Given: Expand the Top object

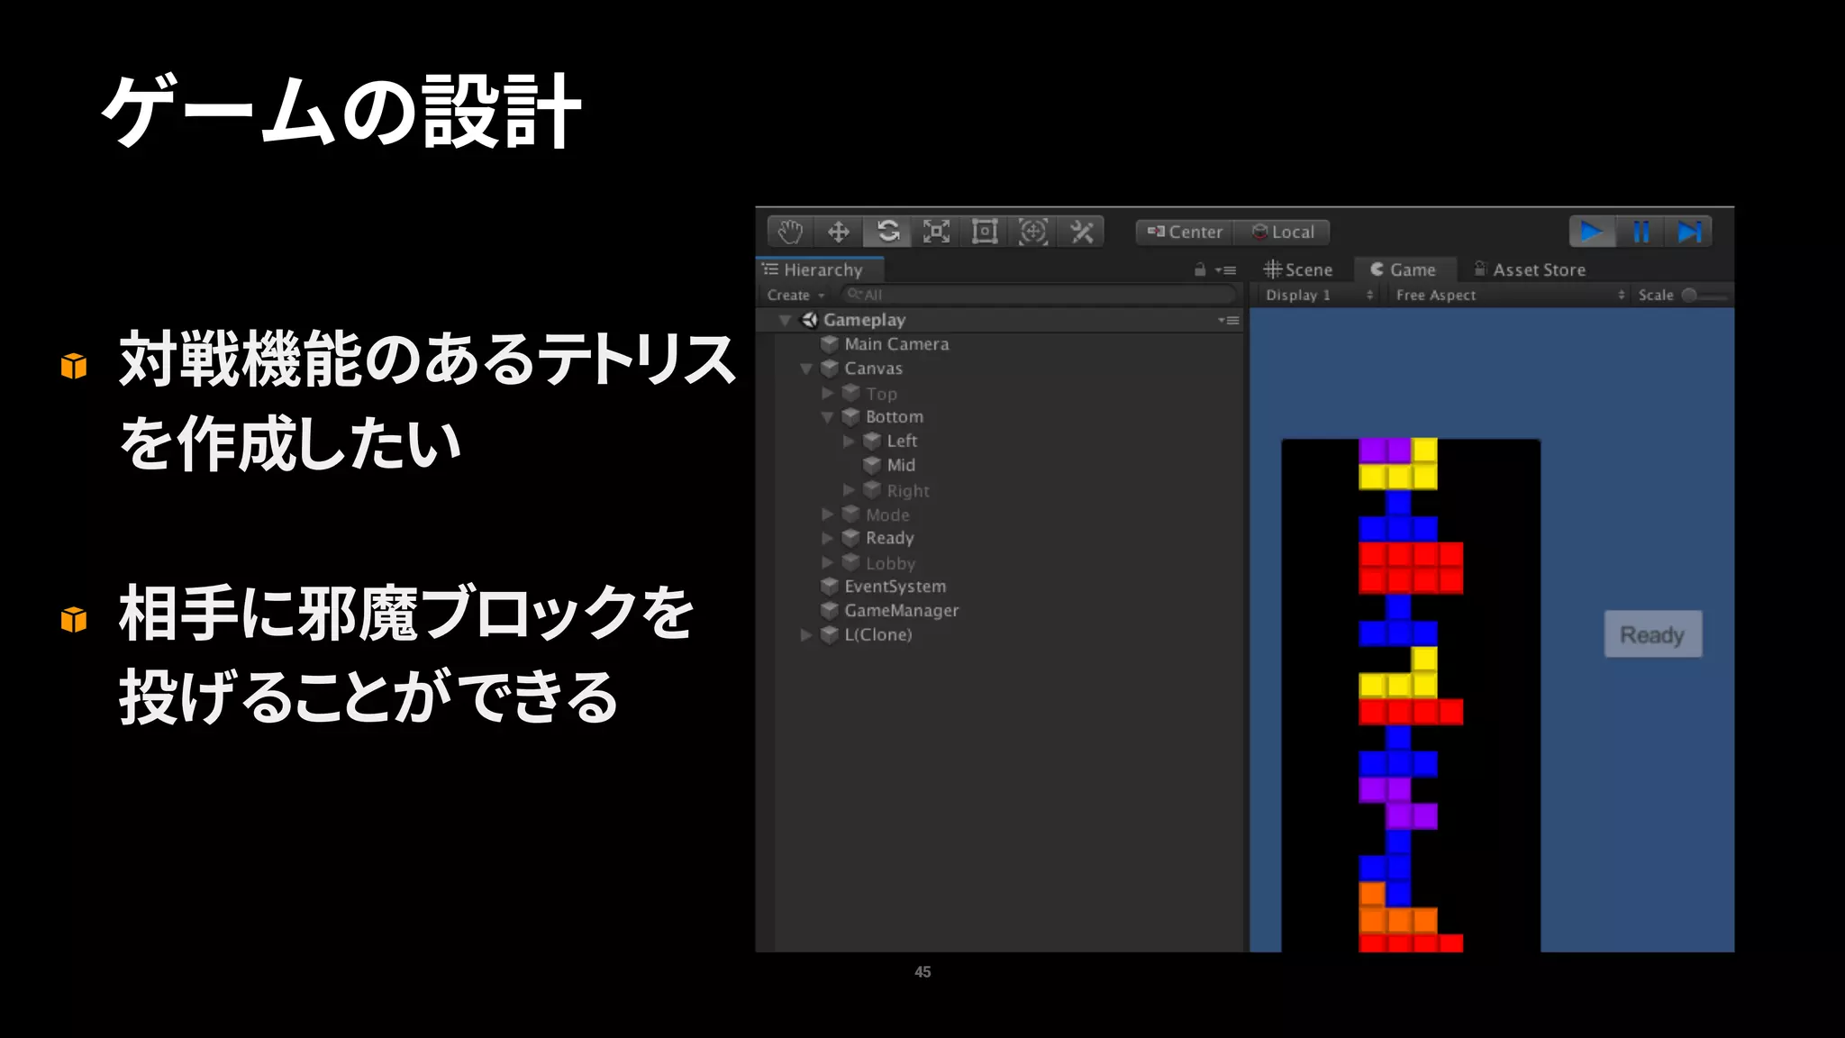Looking at the screenshot, I should pos(827,393).
